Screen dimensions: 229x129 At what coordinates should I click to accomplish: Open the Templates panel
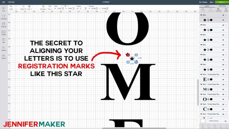click(4, 16)
